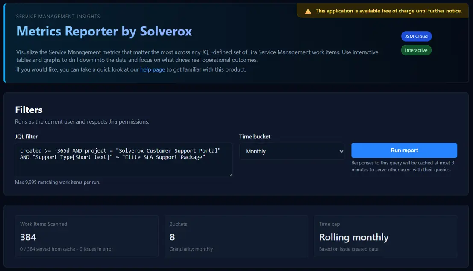
Task: Click the Filters section heading
Action: [29, 110]
